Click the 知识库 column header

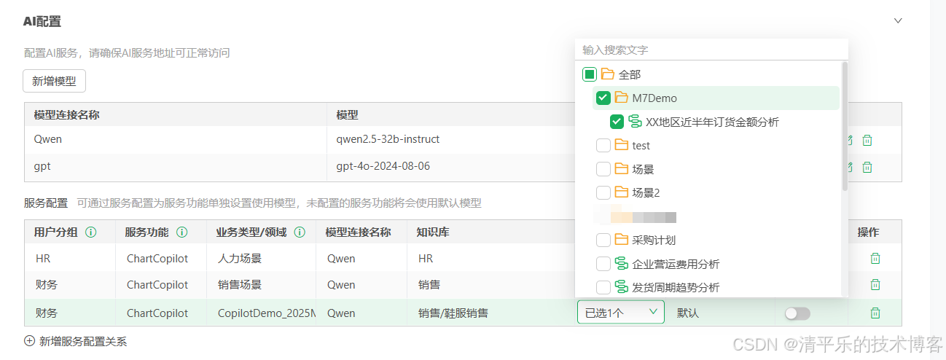433,232
